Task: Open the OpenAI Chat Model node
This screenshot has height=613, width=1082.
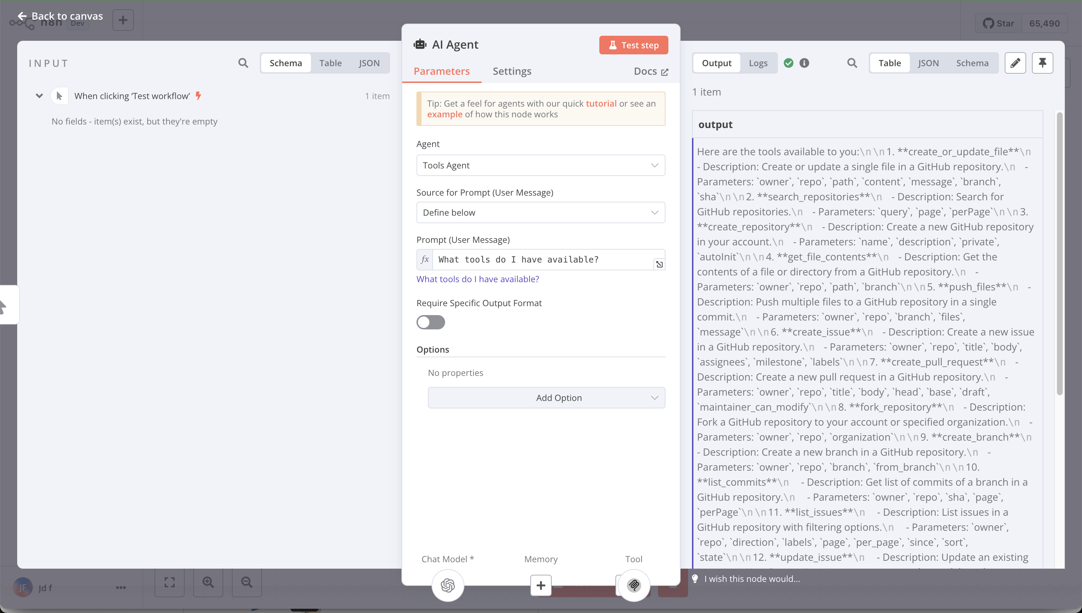Action: [448, 585]
